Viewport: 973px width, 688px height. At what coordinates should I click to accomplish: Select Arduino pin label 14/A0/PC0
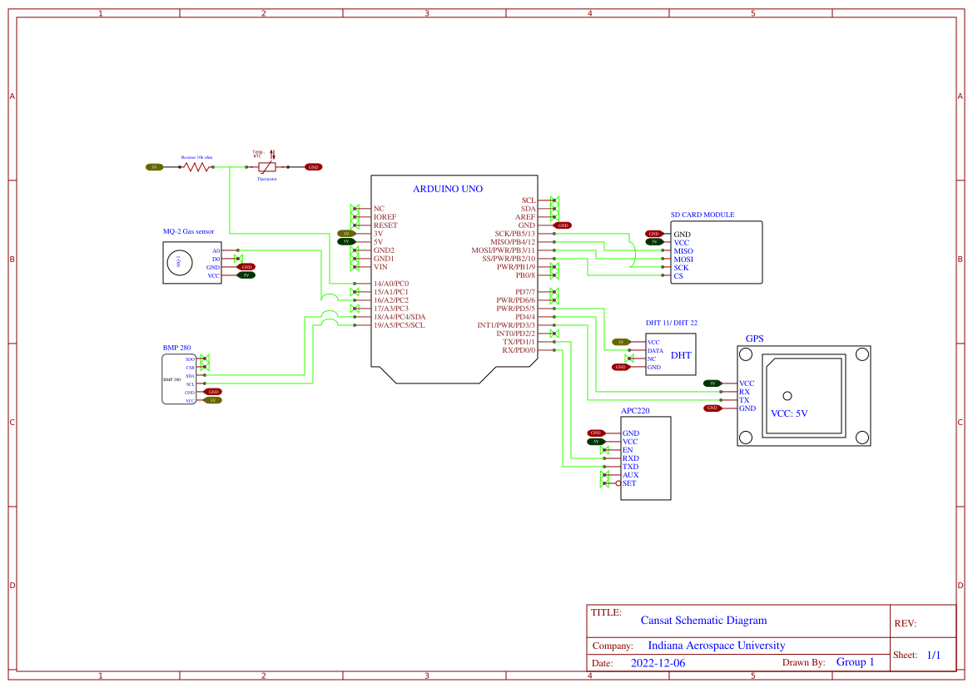[391, 284]
